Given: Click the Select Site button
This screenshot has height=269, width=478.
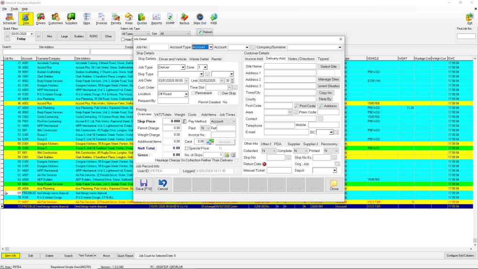Looking at the screenshot, I should click(328, 66).
